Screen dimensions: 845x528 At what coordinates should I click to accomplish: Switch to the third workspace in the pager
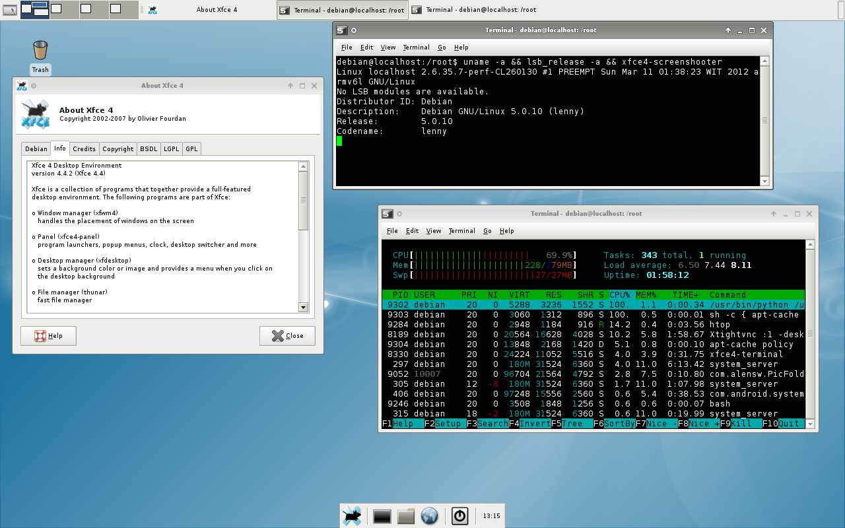94,9
